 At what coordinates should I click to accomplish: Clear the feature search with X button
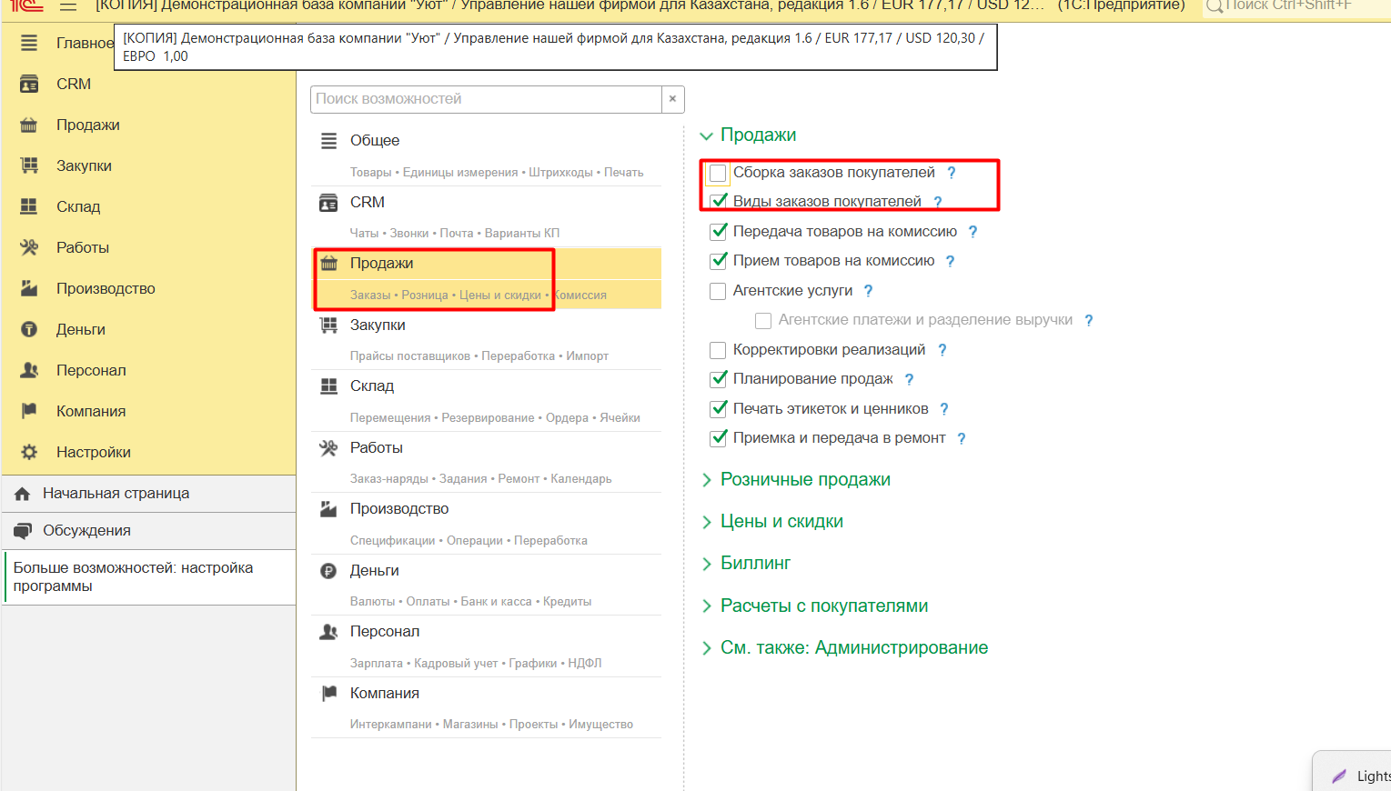pyautogui.click(x=672, y=99)
